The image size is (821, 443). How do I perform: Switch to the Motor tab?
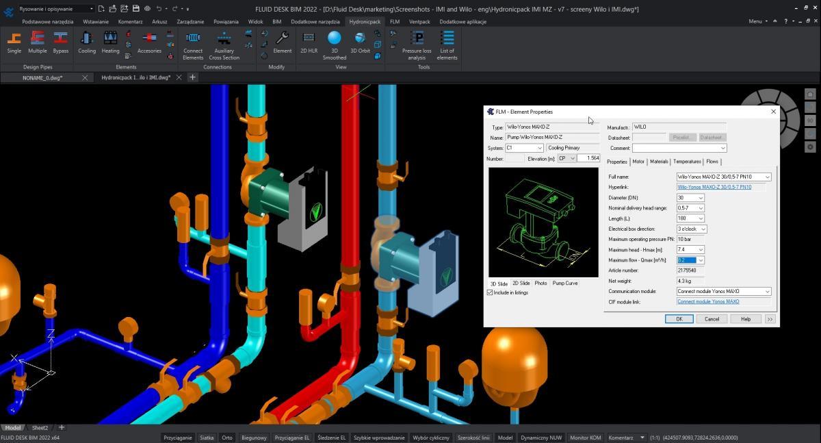click(638, 162)
